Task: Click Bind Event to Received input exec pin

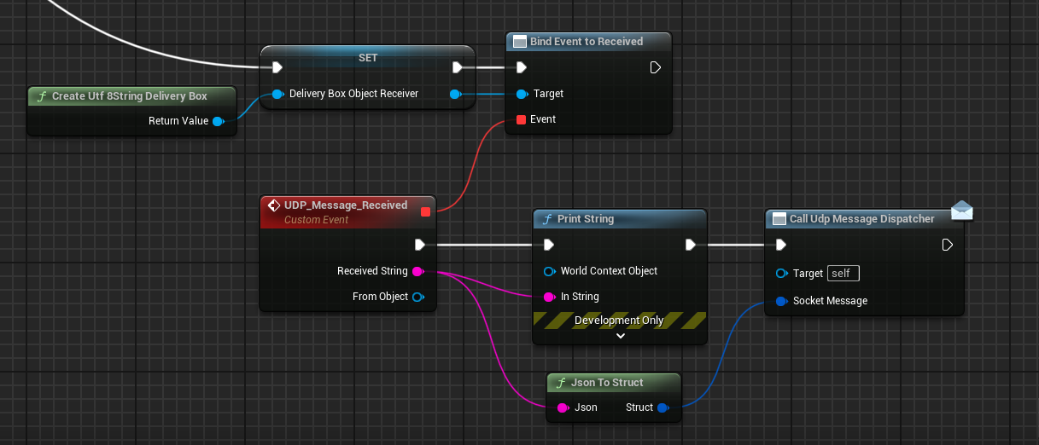Action: click(521, 67)
